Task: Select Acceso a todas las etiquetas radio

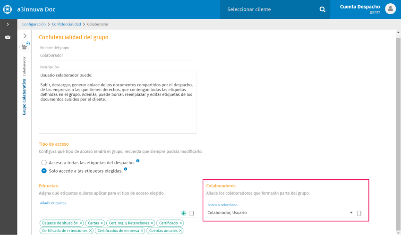Action: pyautogui.click(x=44, y=162)
